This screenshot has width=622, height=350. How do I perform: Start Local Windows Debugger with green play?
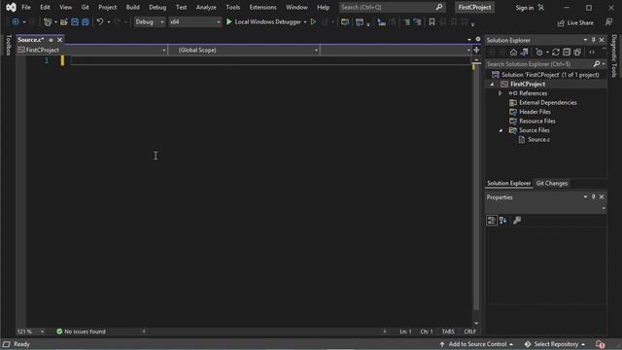pos(229,21)
